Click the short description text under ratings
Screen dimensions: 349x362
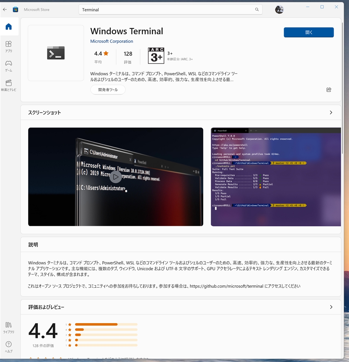[164, 77]
